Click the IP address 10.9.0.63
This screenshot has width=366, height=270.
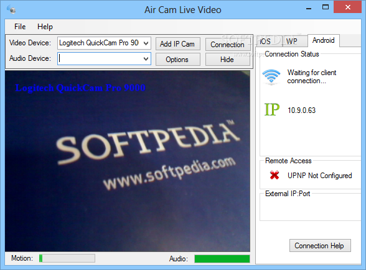click(301, 110)
